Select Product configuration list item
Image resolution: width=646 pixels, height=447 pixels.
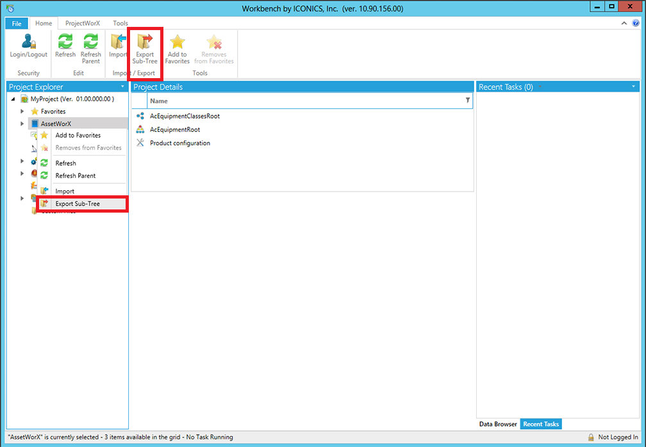pos(179,143)
